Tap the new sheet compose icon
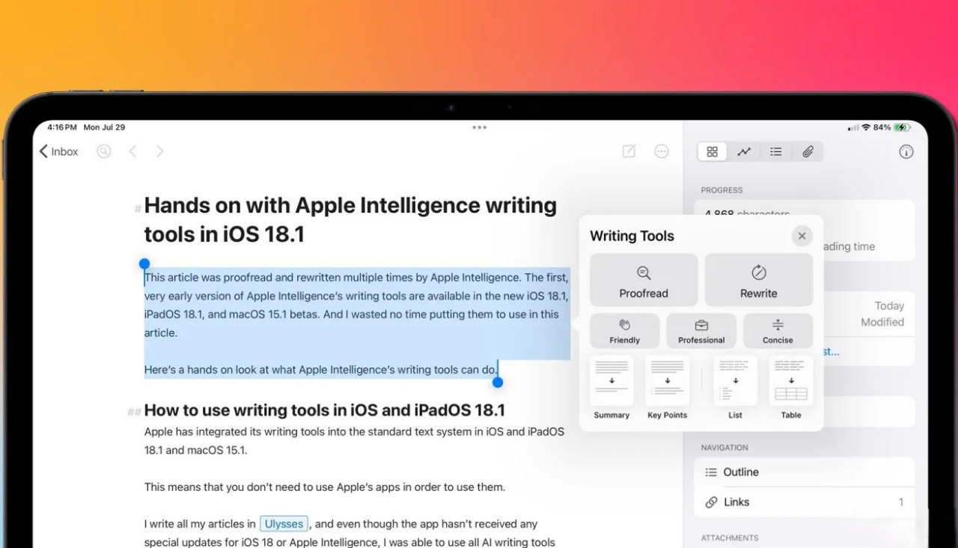This screenshot has width=958, height=548. (629, 151)
